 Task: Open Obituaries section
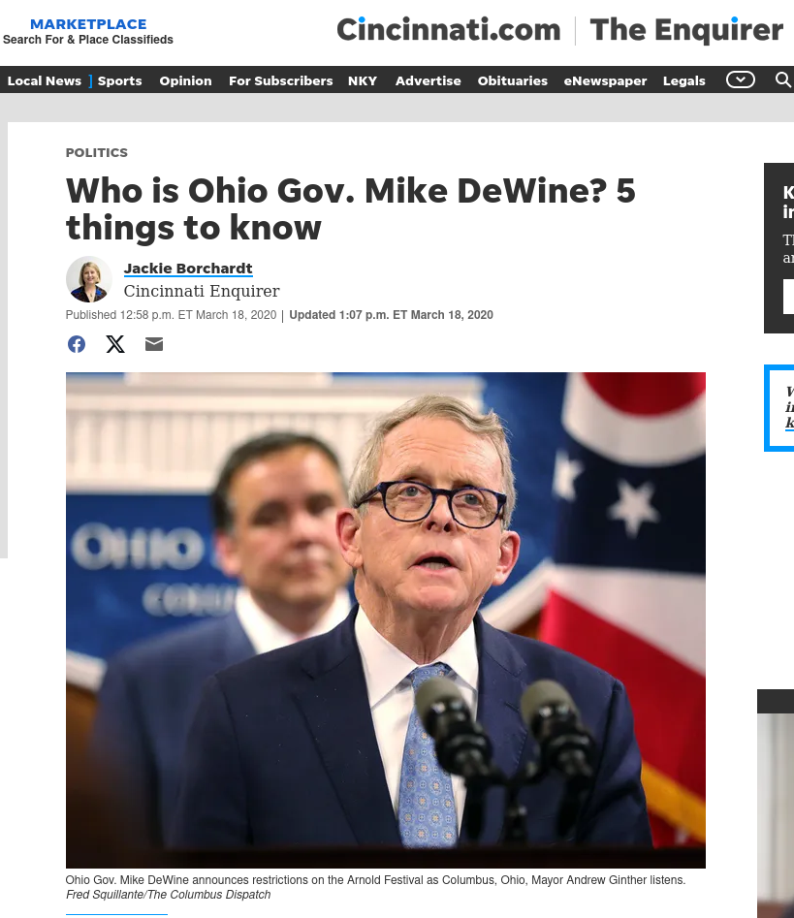(512, 80)
